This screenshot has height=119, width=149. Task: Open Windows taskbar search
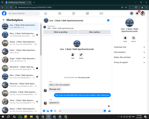(x=8, y=117)
